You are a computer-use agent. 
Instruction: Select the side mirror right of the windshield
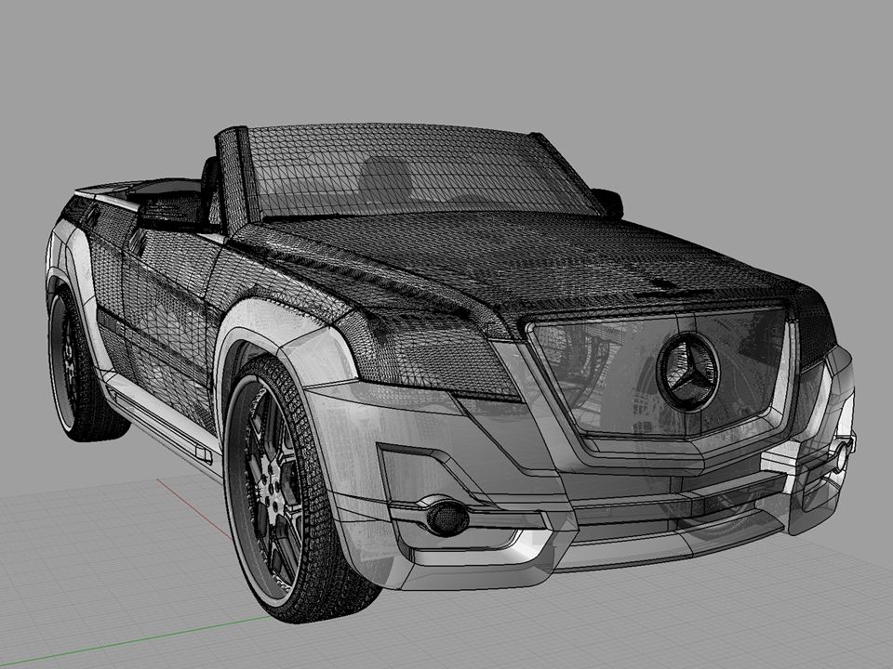[x=607, y=202]
